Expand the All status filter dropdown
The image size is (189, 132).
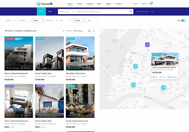(52, 20)
